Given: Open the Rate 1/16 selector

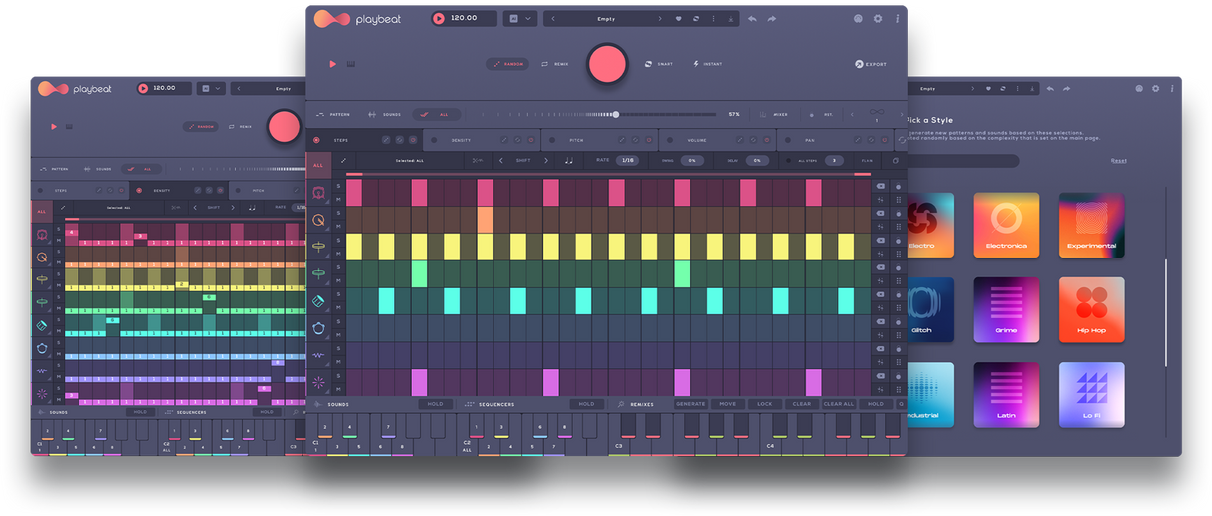Looking at the screenshot, I should (628, 160).
